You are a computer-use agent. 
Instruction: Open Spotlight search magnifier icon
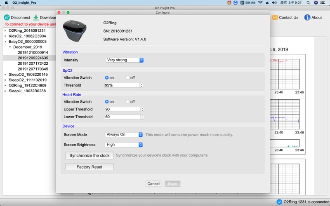[308, 2]
